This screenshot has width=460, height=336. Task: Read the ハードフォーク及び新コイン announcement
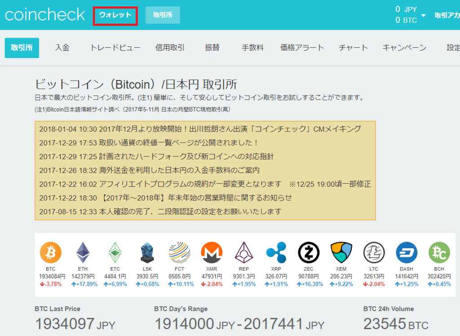coord(157,157)
